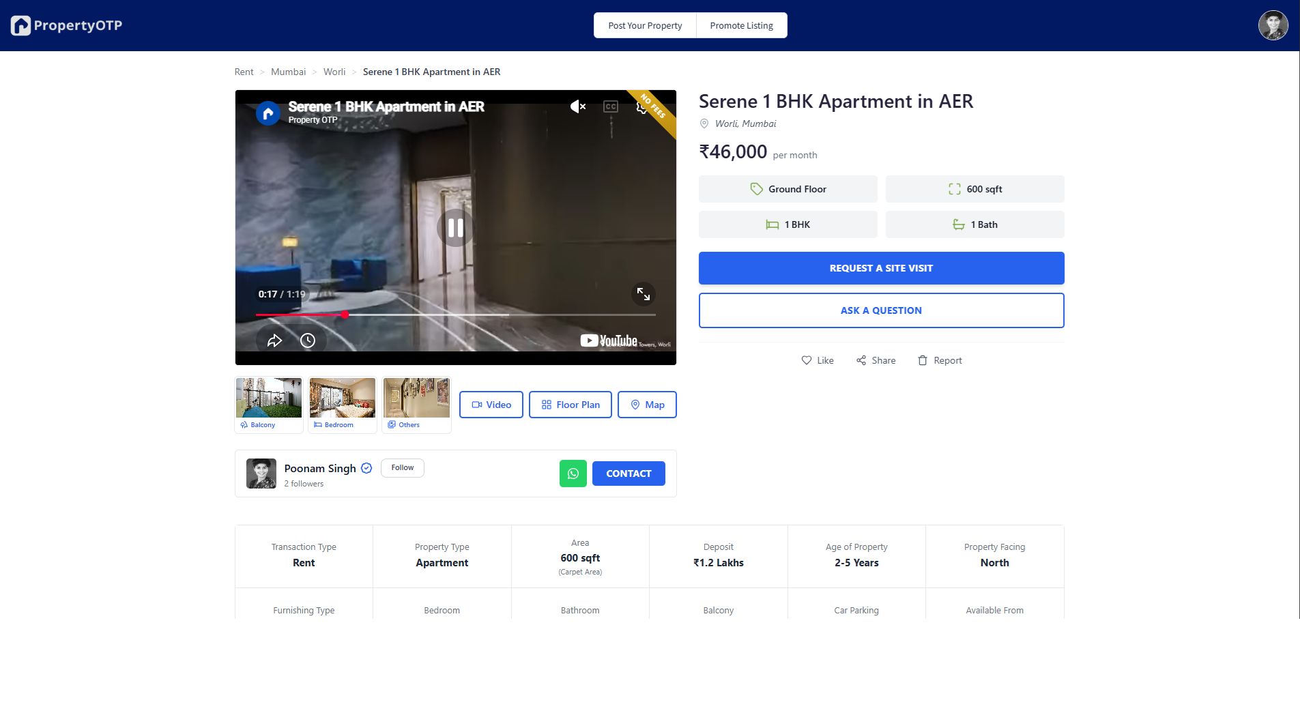1300x728 pixels.
Task: Go to Rent breadcrumb
Action: pyautogui.click(x=244, y=72)
